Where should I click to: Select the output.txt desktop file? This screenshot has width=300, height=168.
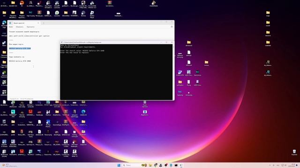[x=83, y=142]
